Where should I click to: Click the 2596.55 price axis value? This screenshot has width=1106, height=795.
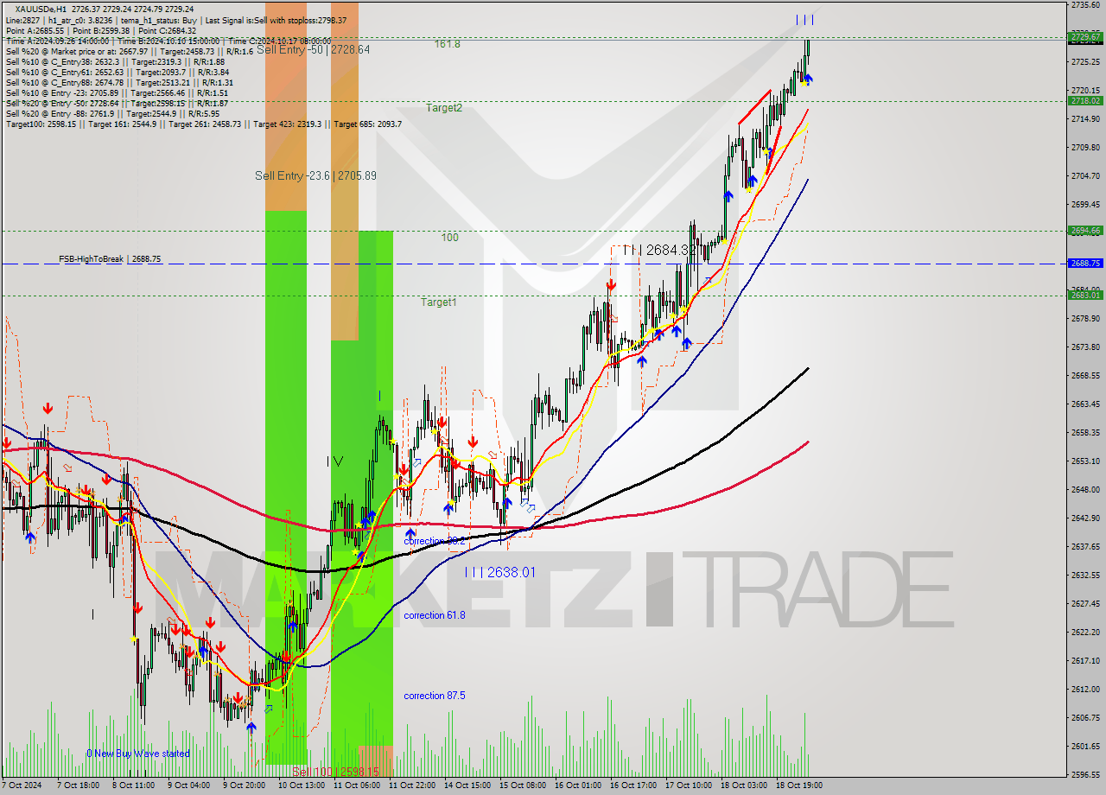tap(1085, 774)
